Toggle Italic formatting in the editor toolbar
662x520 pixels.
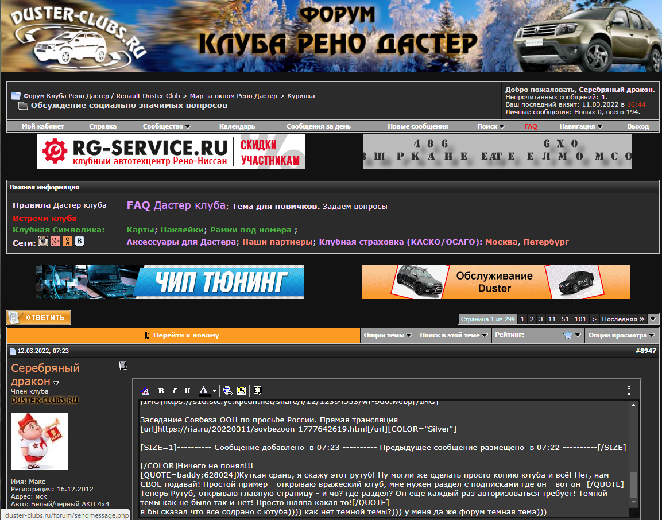[174, 391]
